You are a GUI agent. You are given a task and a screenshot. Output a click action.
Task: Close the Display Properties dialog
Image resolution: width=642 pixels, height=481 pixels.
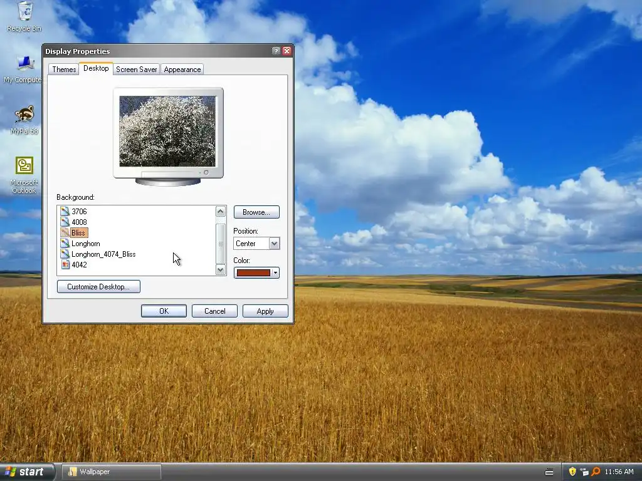(287, 51)
